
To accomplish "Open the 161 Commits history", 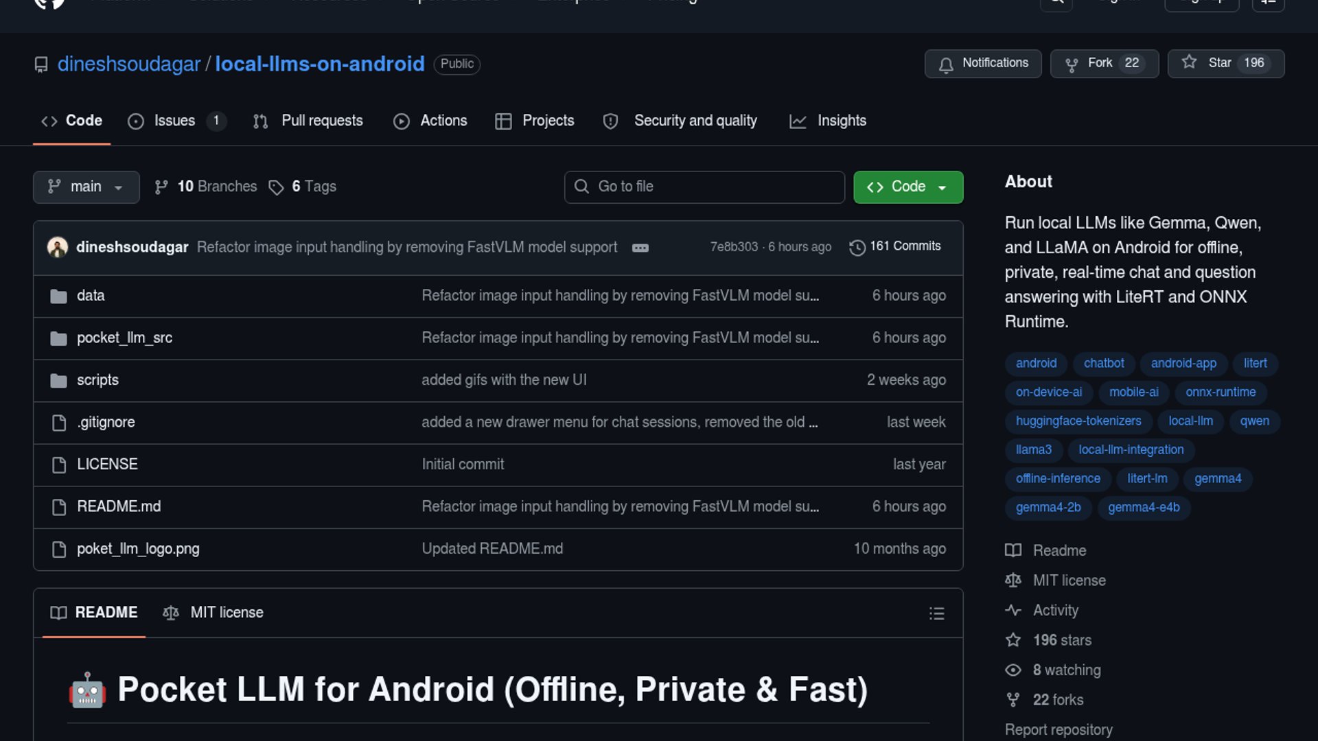I will click(895, 246).
